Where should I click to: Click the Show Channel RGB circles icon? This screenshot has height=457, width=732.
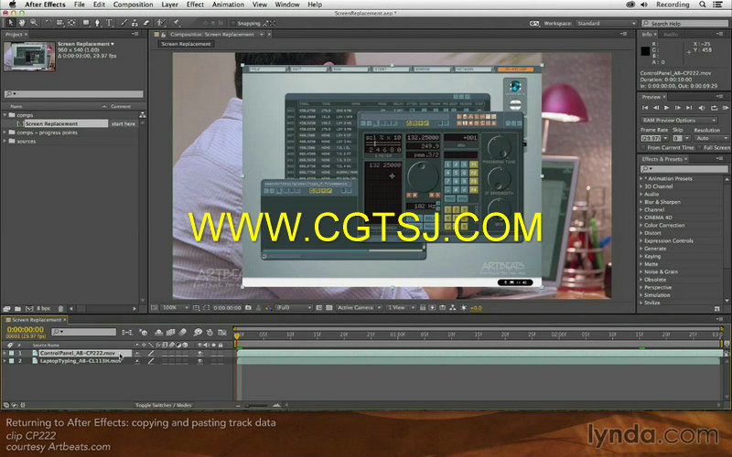pyautogui.click(x=268, y=308)
